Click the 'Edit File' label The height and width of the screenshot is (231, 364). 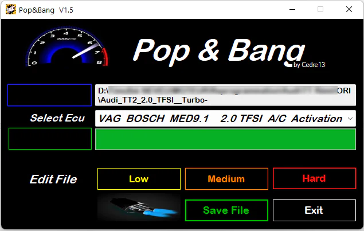[x=53, y=179]
